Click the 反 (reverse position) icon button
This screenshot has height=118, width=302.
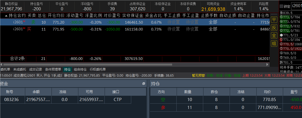(274, 28)
